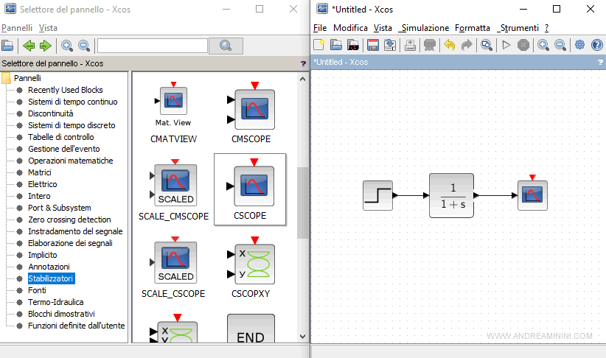The image size is (606, 358).
Task: Select Port & Subsystem category
Action: click(60, 208)
